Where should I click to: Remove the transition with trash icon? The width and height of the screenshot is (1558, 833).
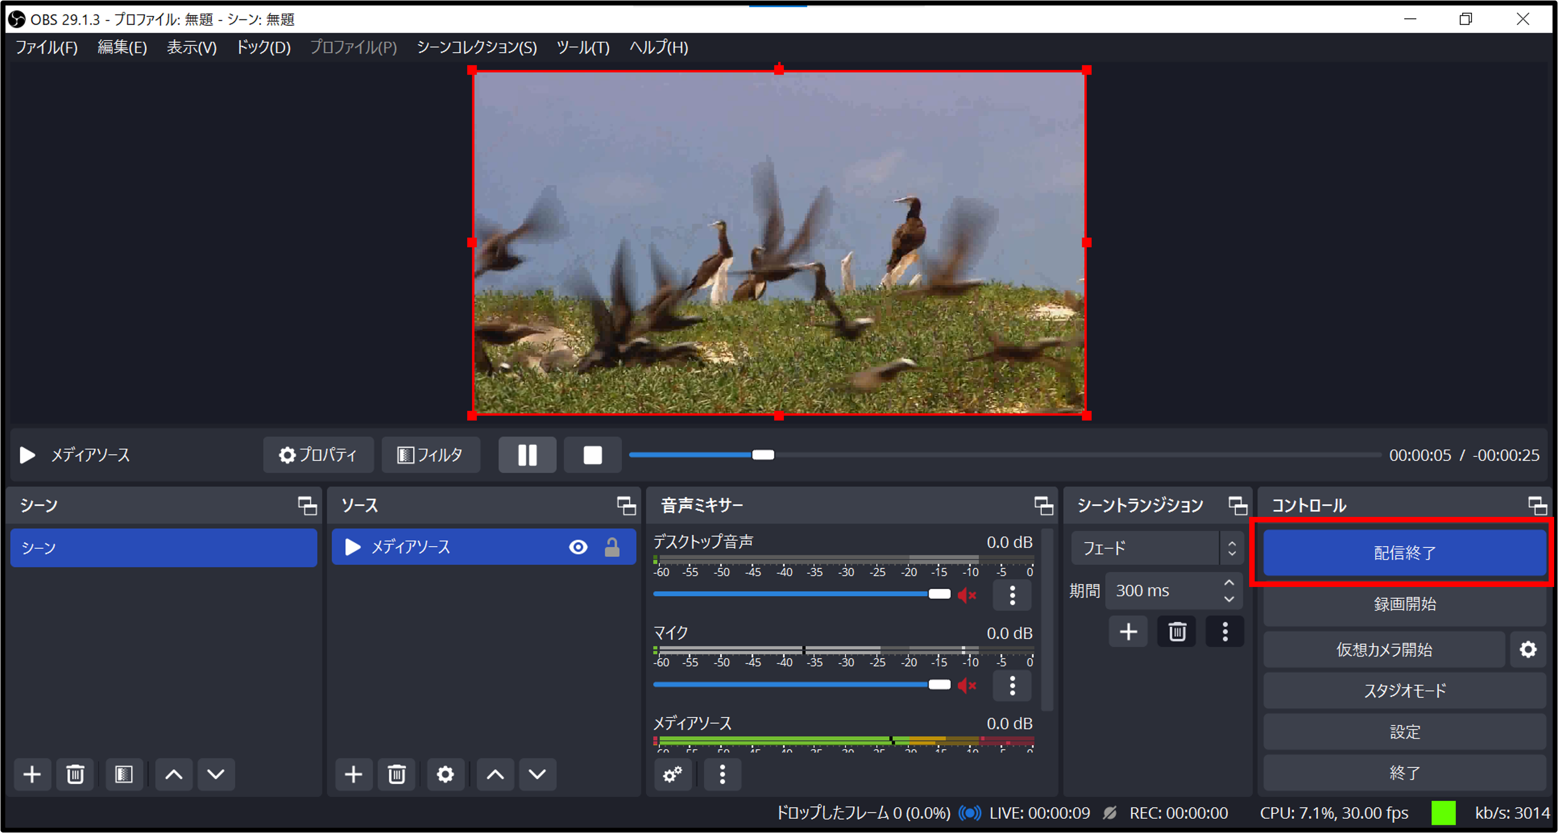(1176, 632)
